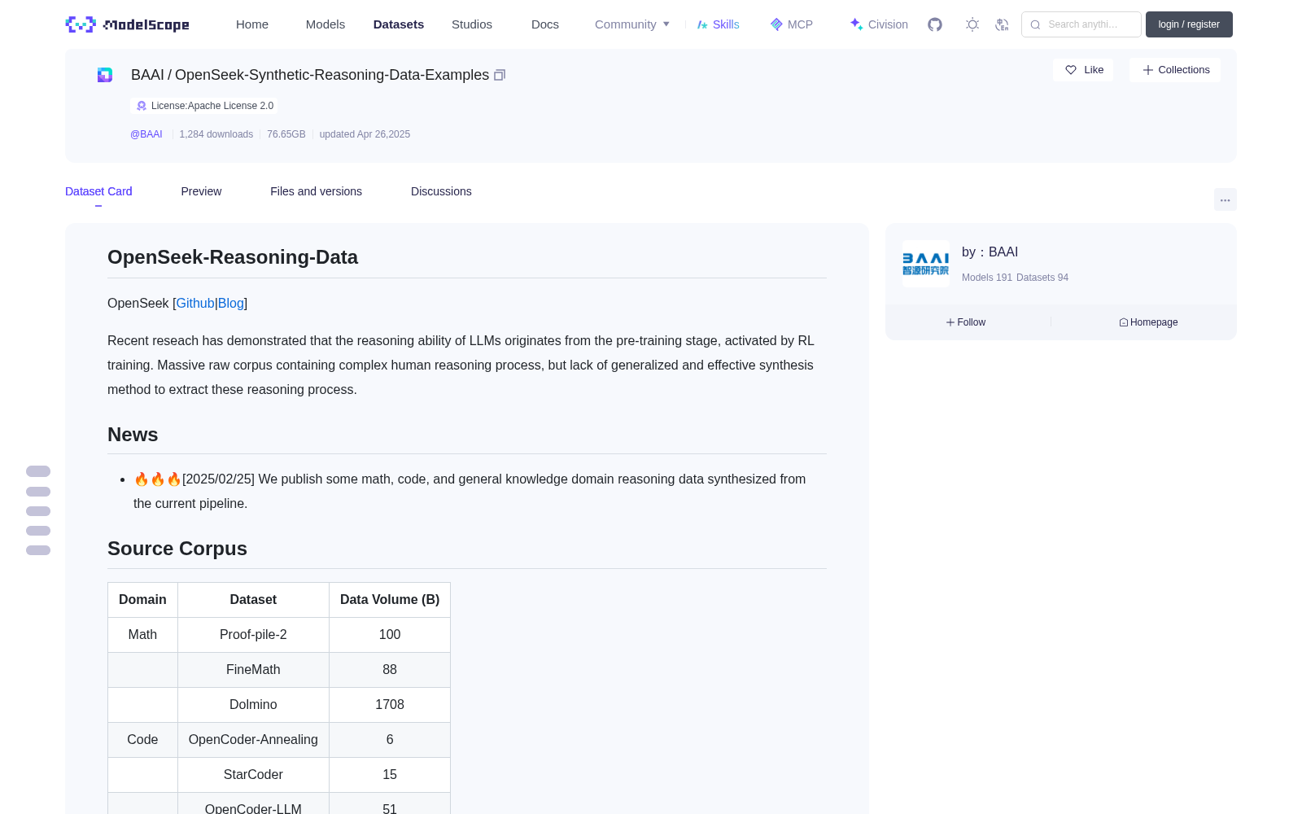
Task: Visit the BAAI Homepage link
Action: click(x=1148, y=322)
